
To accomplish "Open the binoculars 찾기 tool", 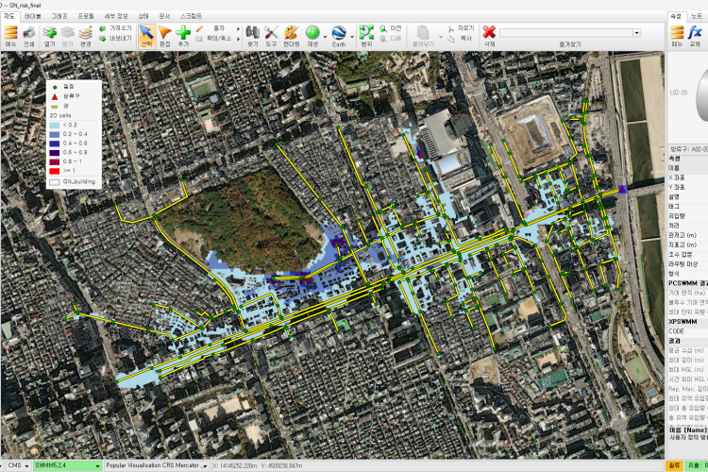I will point(253,36).
